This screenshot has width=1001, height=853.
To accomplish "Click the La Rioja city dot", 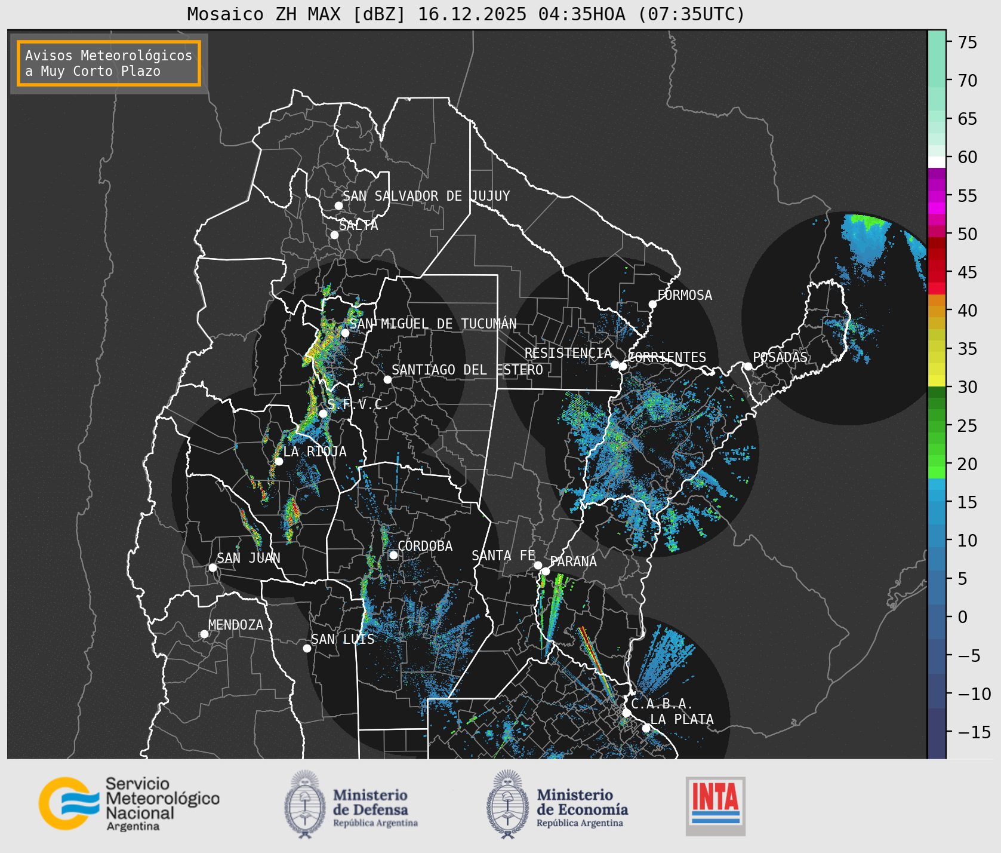I will pos(279,461).
